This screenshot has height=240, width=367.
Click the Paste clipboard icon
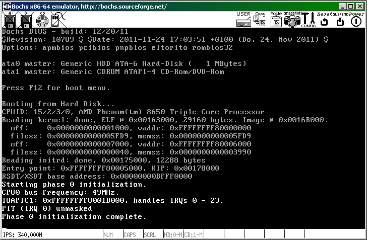(x=276, y=19)
